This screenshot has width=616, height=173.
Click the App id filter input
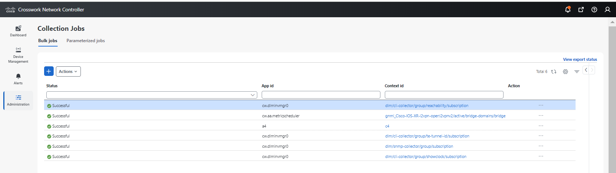(321, 95)
